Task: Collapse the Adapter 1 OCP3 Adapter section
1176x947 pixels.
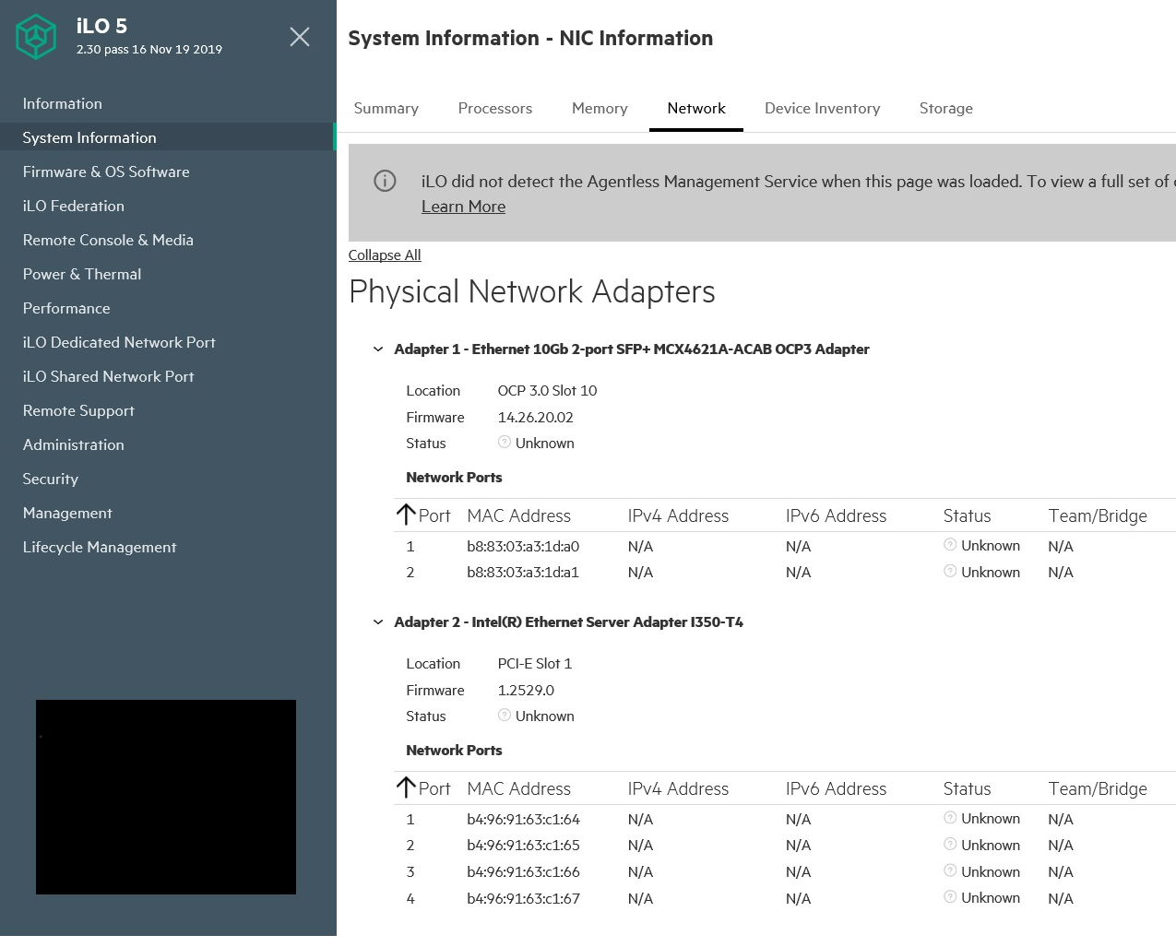Action: [x=377, y=349]
